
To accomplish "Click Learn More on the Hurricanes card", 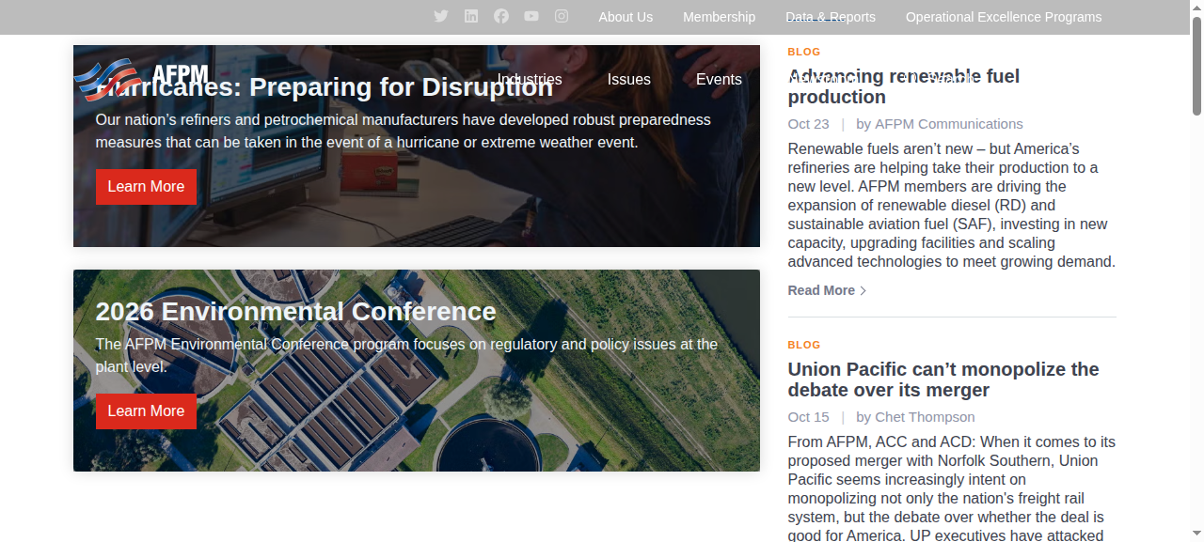I will pos(146,187).
